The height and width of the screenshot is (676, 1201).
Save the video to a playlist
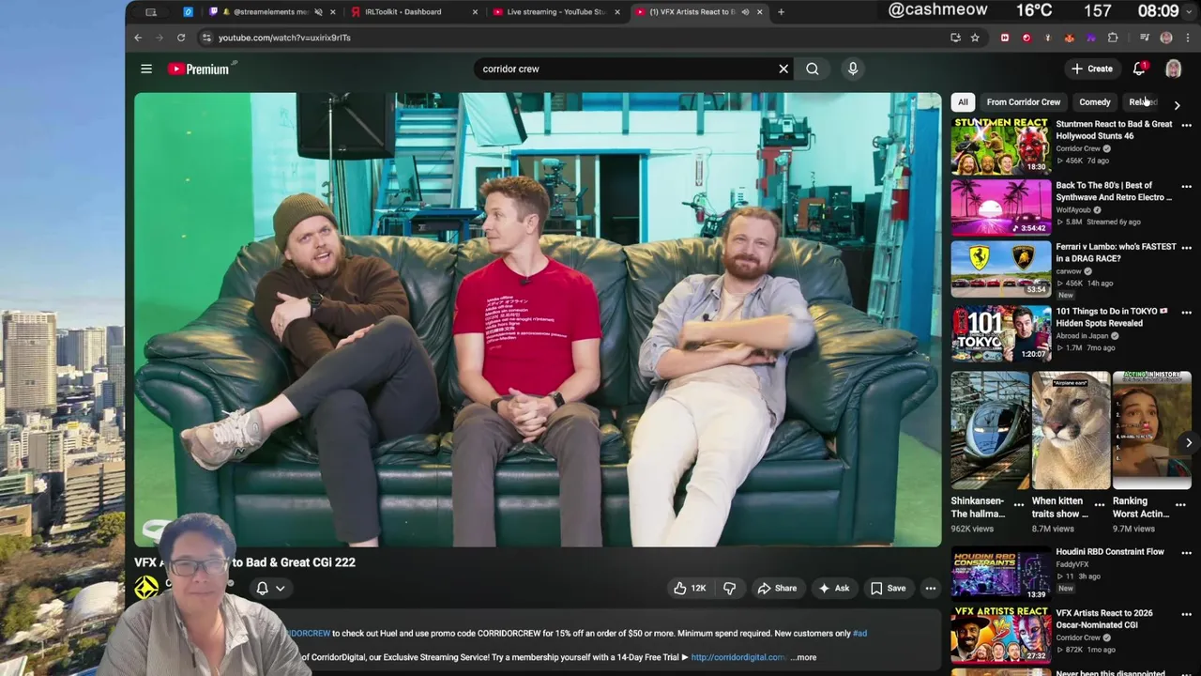coord(888,588)
